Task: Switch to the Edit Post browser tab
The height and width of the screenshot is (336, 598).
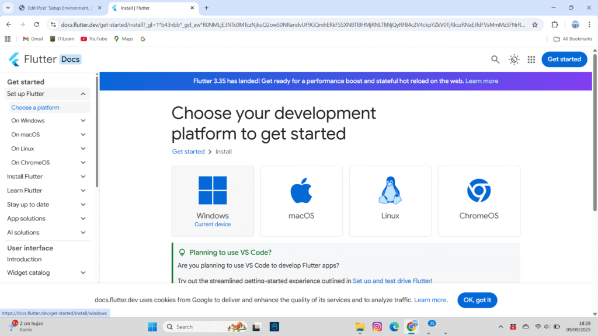Action: pos(58,8)
